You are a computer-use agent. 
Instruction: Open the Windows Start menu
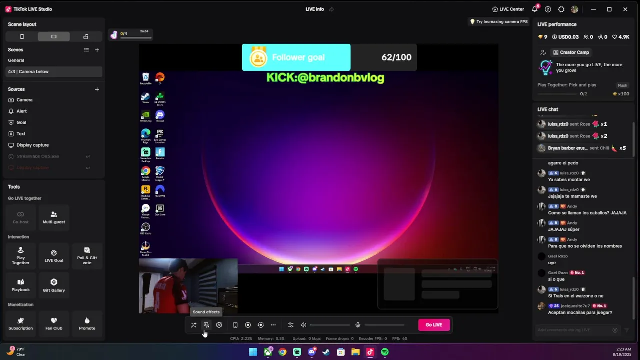click(x=253, y=352)
